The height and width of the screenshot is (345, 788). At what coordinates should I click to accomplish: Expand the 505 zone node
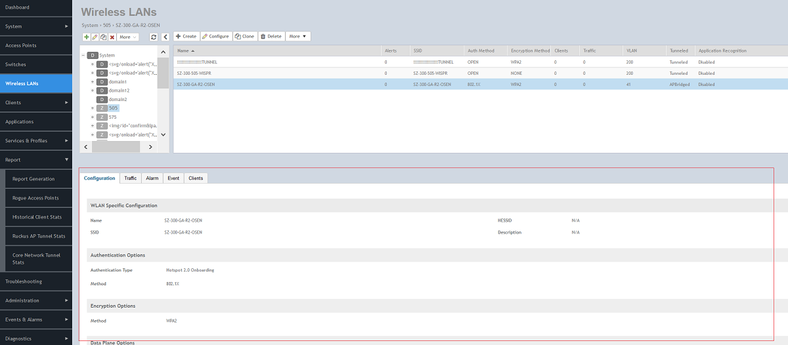(93, 108)
